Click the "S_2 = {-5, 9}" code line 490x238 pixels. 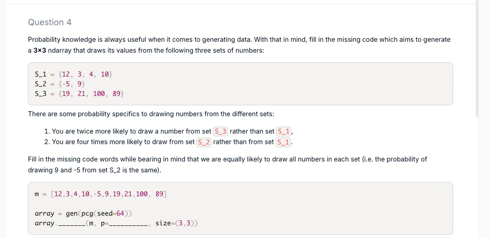[60, 84]
